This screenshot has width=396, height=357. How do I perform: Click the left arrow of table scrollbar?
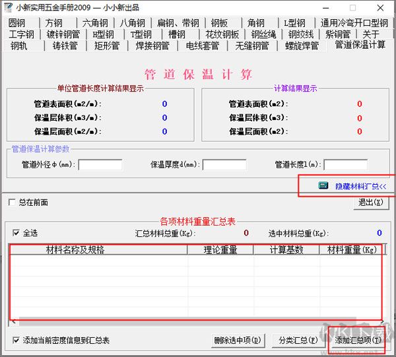[14, 321]
